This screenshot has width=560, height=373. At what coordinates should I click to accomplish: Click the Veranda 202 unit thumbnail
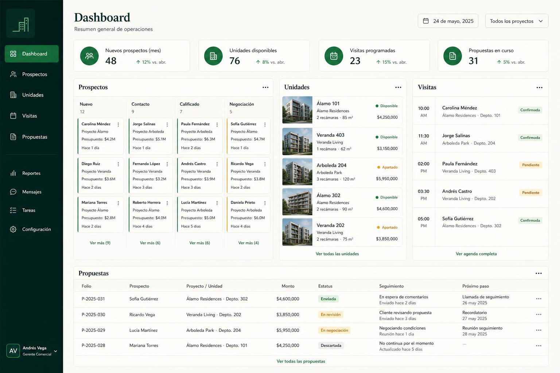click(297, 232)
